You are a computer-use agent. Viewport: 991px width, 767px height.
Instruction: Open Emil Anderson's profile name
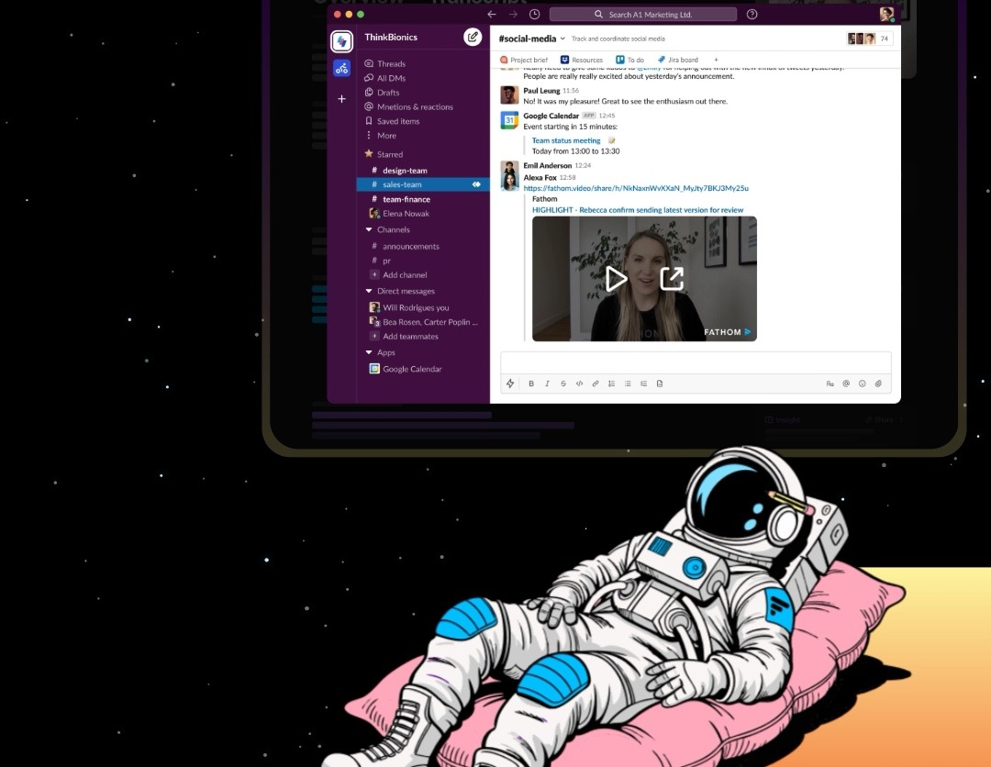coord(547,165)
